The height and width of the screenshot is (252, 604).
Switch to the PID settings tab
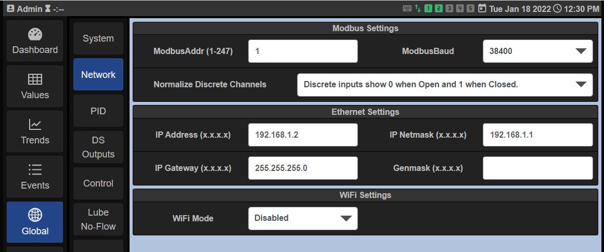(98, 111)
